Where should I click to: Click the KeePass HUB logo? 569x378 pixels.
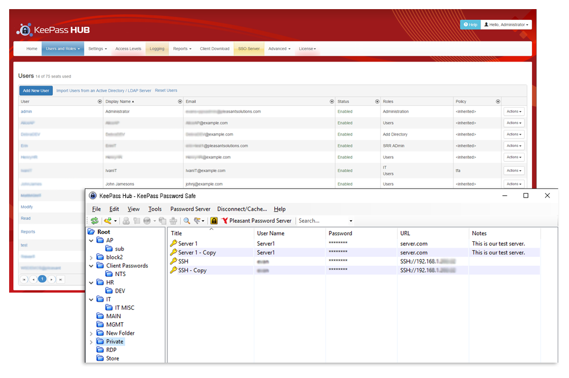click(x=53, y=30)
